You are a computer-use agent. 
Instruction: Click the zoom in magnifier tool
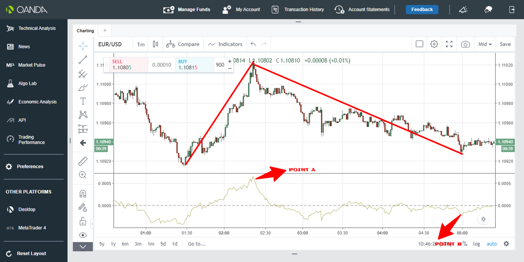point(83,175)
